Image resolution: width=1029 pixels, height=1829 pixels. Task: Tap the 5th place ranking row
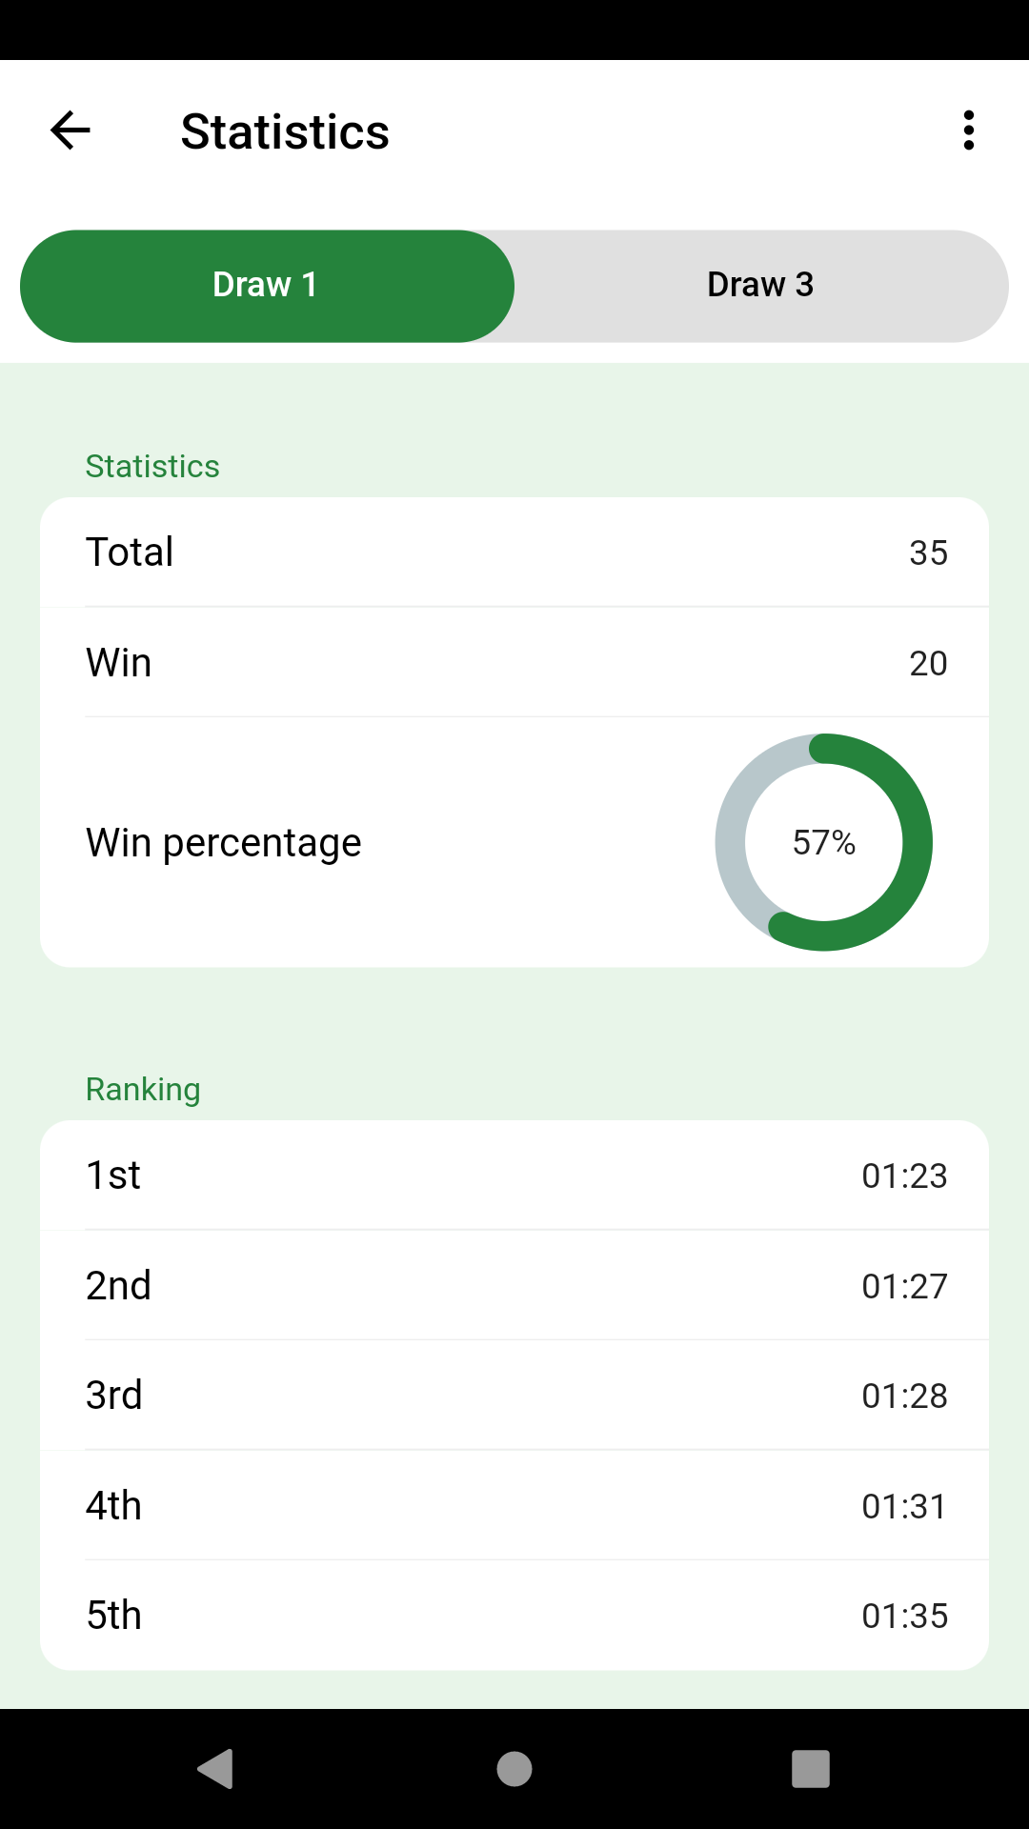point(514,1616)
